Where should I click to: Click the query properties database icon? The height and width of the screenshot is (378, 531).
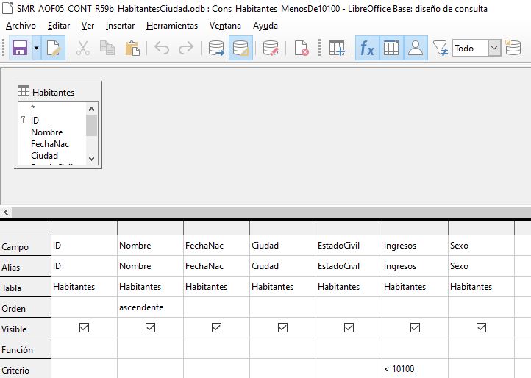pos(513,47)
